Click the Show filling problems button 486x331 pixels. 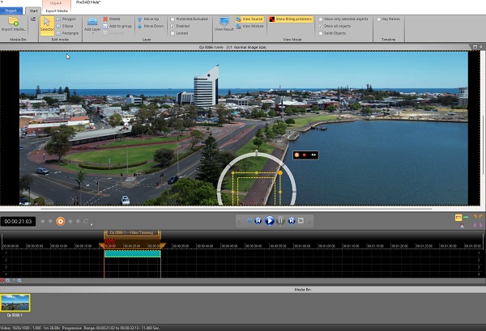(x=291, y=17)
